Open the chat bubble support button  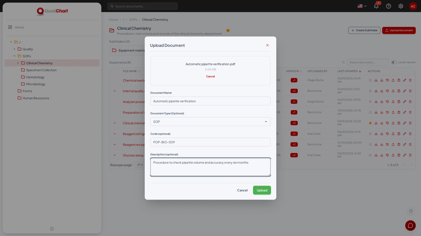tap(410, 226)
